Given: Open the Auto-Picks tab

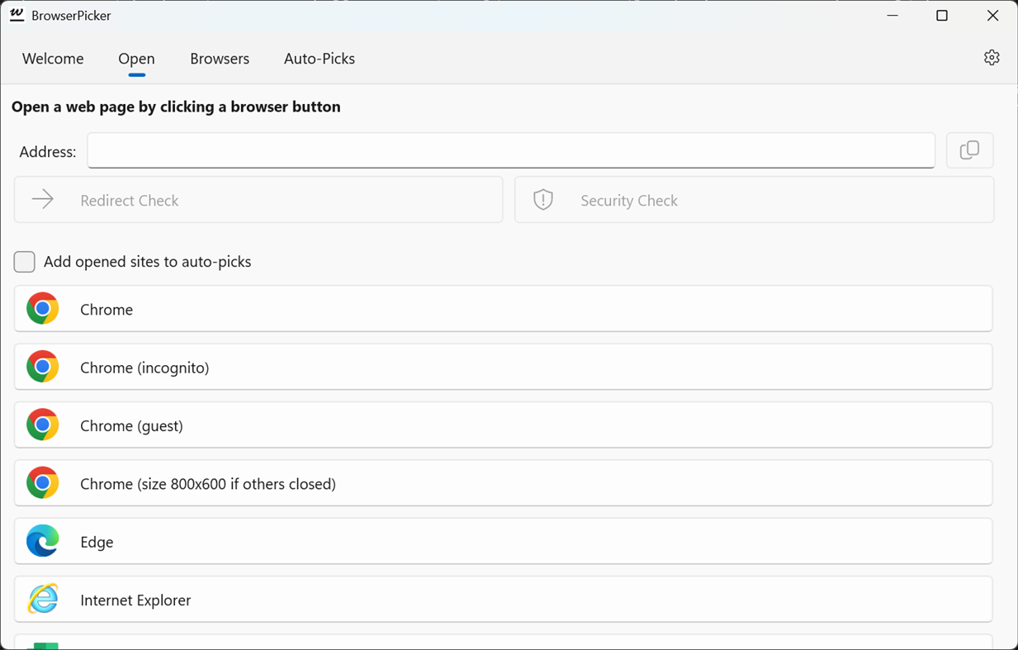Looking at the screenshot, I should click(319, 59).
